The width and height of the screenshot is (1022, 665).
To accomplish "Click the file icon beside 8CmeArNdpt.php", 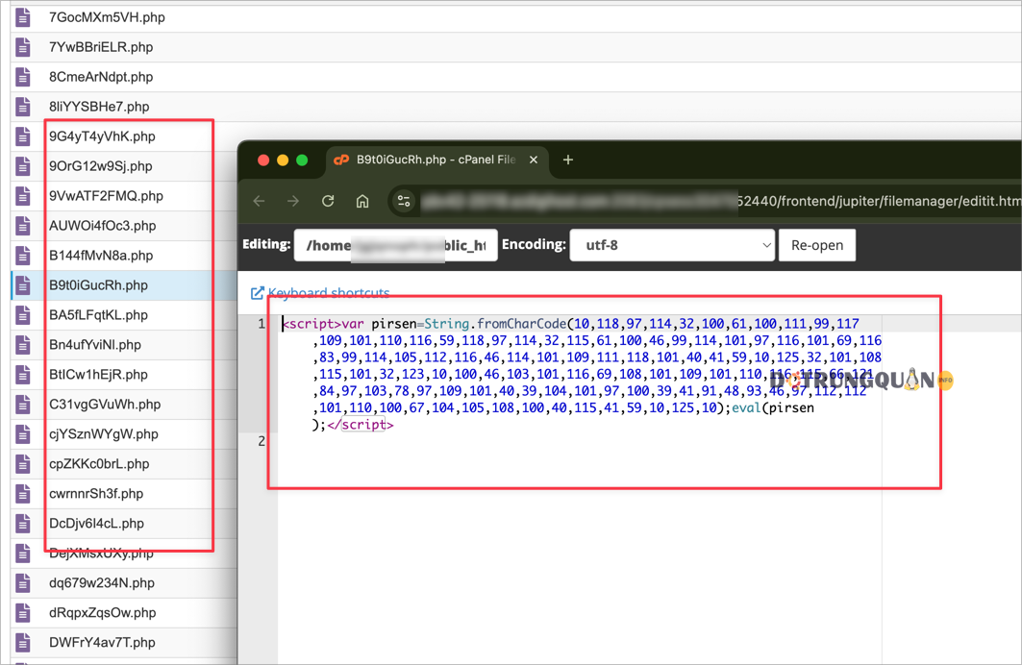I will (x=23, y=77).
